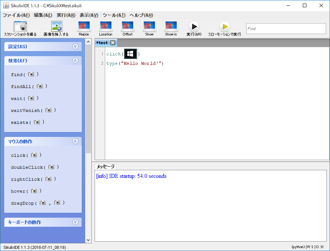Insert the click( ) command from sidebar
330x251 pixels.
point(26,155)
